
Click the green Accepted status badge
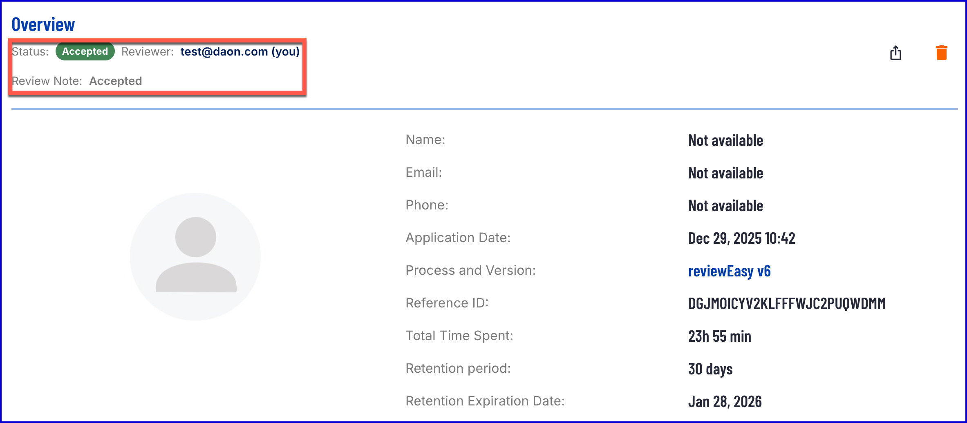point(85,51)
